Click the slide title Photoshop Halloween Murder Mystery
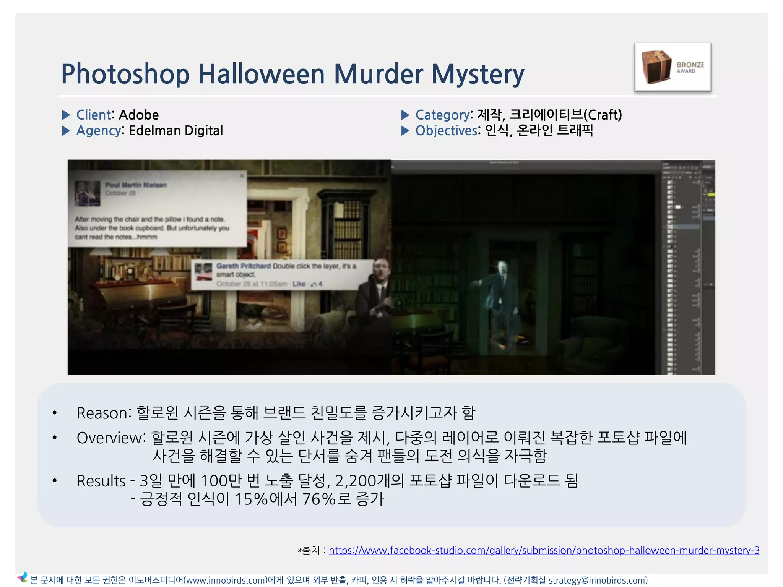This screenshot has width=783, height=587. (292, 74)
